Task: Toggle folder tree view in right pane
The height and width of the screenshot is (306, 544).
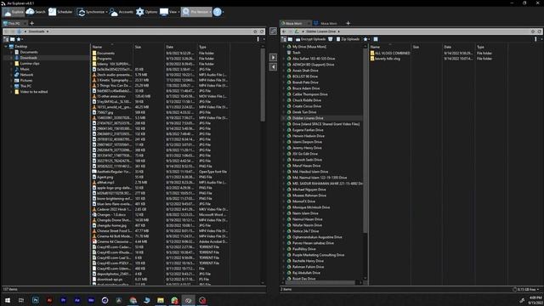Action: click(x=284, y=39)
